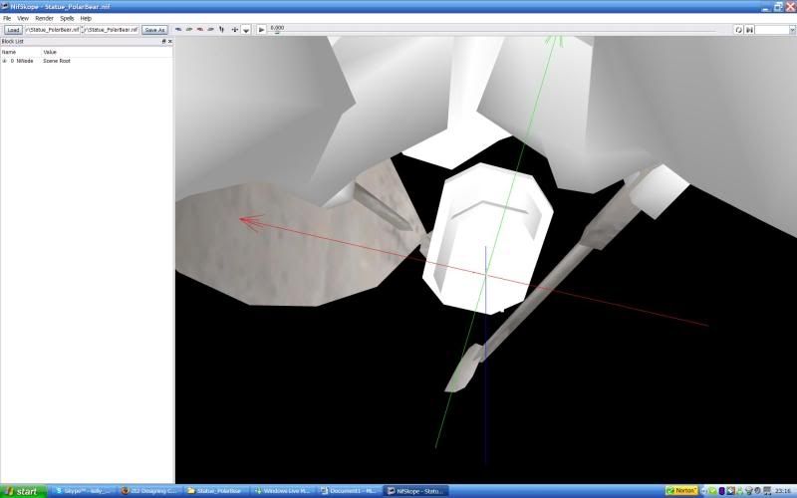
Task: Expand the NiNode Scene Root tree item
Action: tap(4, 61)
